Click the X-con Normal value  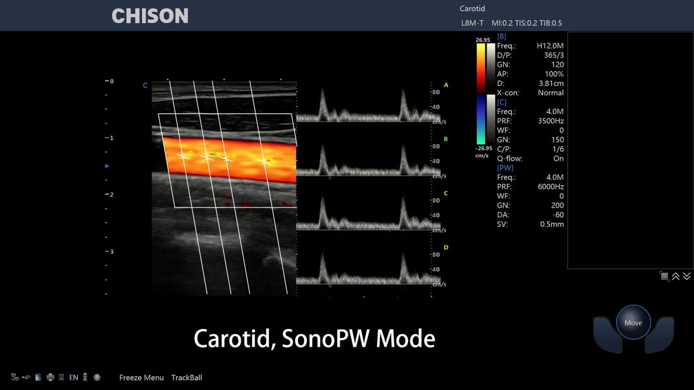(x=551, y=93)
